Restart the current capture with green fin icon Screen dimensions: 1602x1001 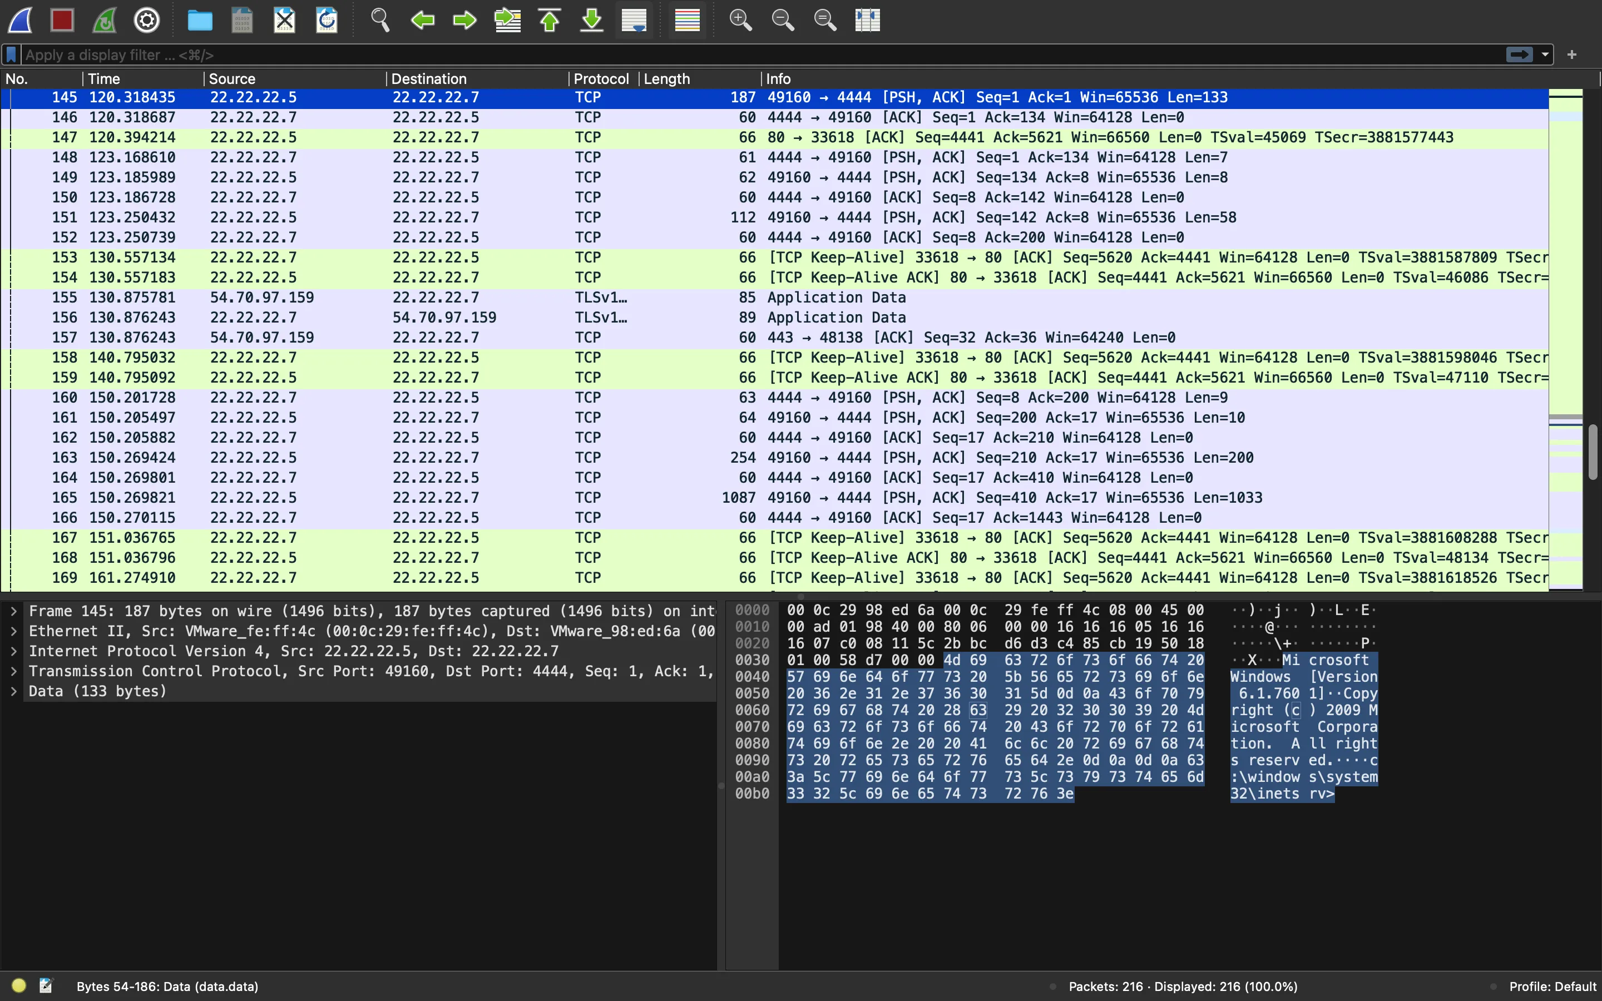tap(105, 20)
